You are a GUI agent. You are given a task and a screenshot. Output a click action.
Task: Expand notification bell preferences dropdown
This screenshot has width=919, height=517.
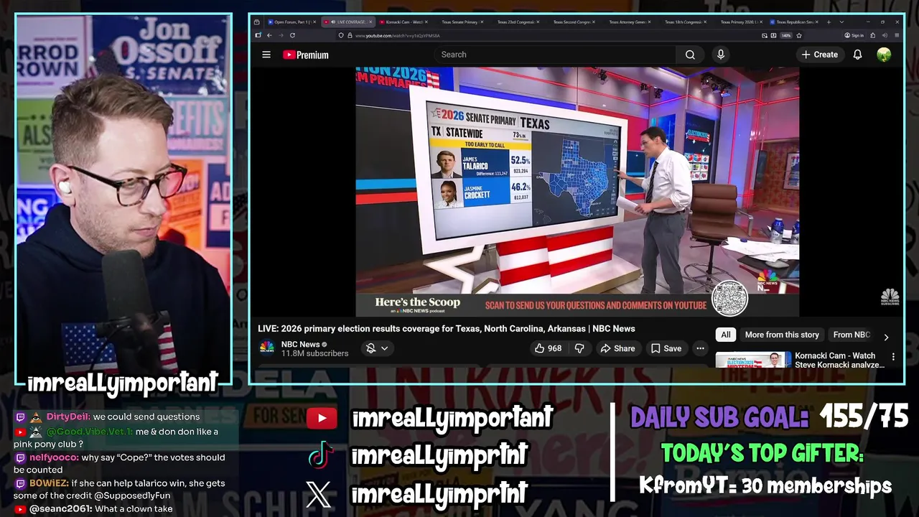(385, 348)
